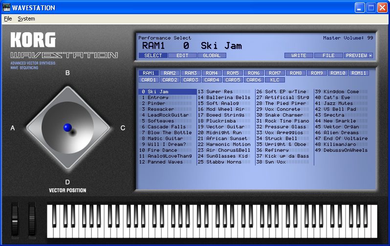Switch to GLOBAL page
Image resolution: width=390 pixels, height=246 pixels.
click(212, 56)
